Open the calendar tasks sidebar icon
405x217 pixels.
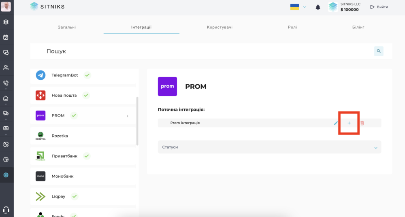[x=6, y=37]
